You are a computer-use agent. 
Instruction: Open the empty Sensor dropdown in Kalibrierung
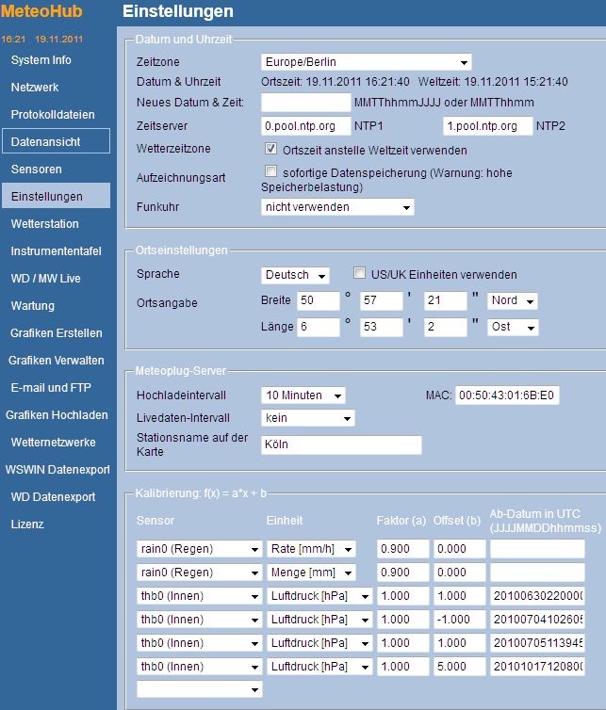pos(199,690)
